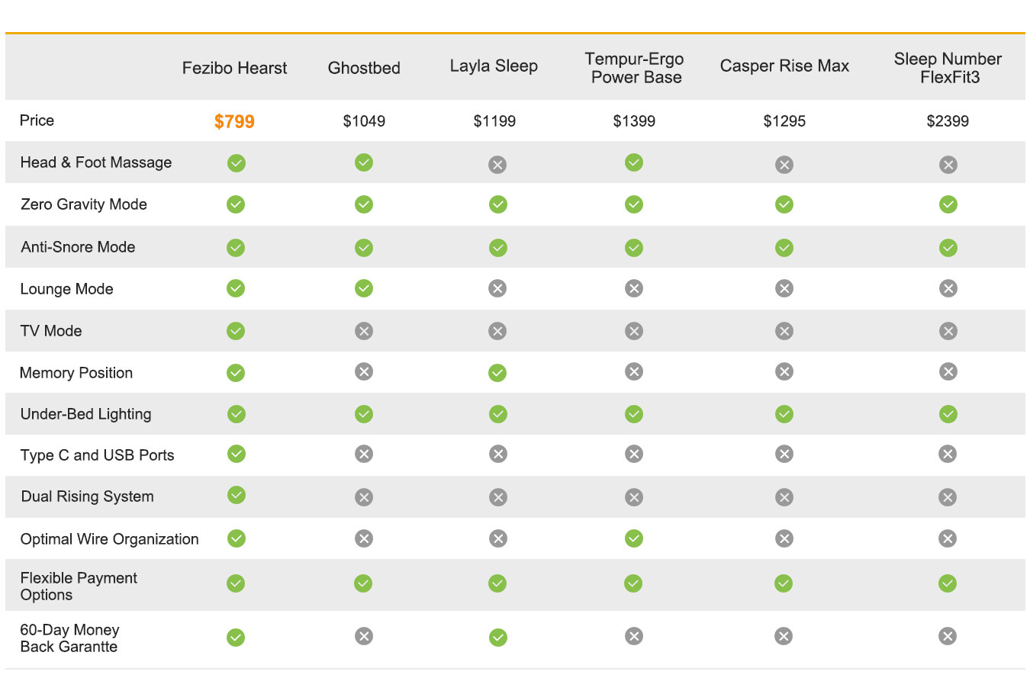1030x694 pixels.
Task: Click Layla Sleep Zero Gravity Mode checkmark
Action: tap(498, 204)
